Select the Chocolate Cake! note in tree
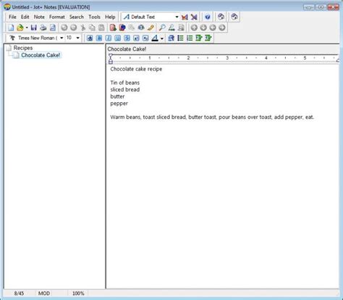This screenshot has height=300, width=343. tap(41, 55)
